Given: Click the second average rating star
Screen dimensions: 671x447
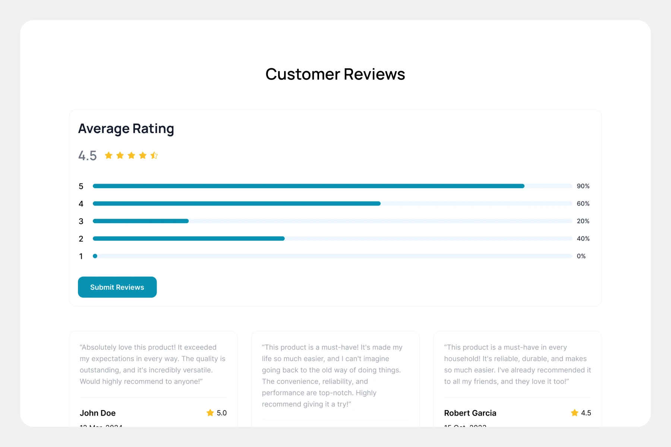Looking at the screenshot, I should [120, 155].
